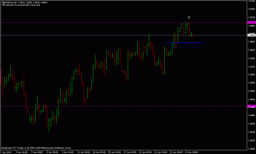
Task: Click the 2 Jun 2010 date label
Action: (6, 152)
